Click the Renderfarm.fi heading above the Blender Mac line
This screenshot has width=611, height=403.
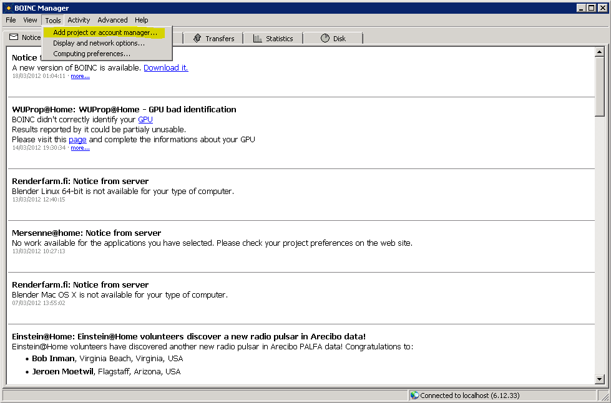pyautogui.click(x=81, y=284)
